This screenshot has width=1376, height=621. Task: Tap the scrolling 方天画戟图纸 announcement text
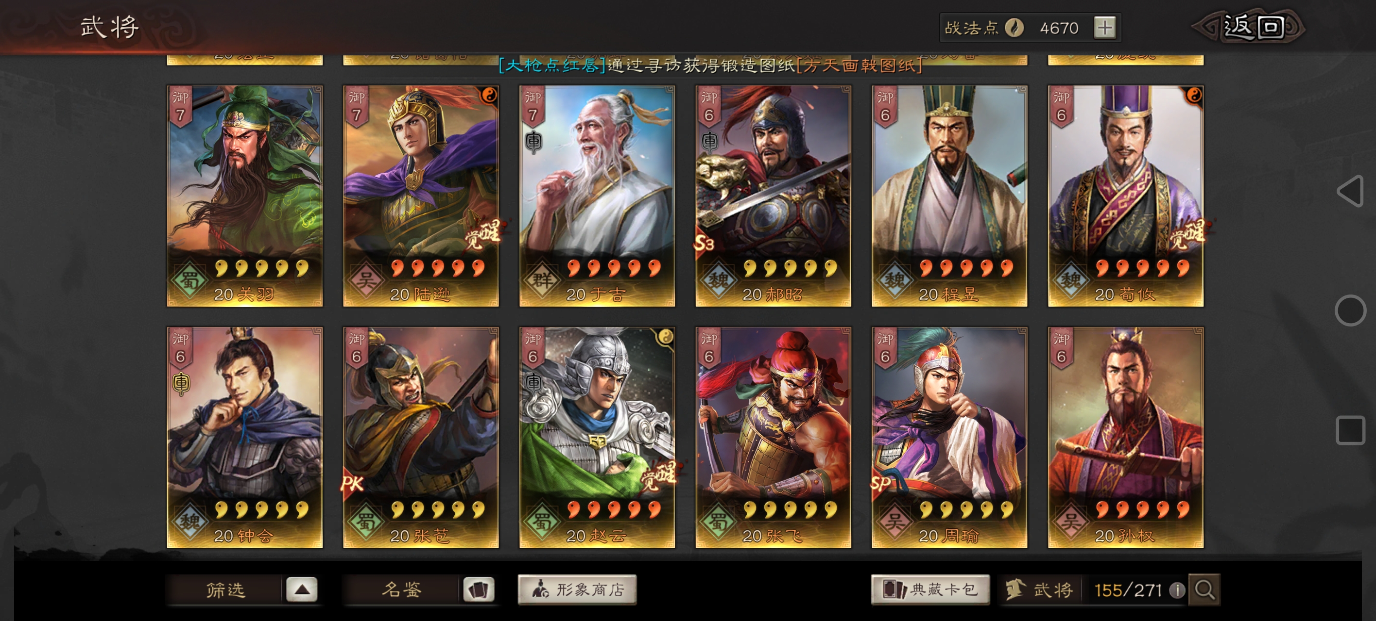tap(859, 65)
